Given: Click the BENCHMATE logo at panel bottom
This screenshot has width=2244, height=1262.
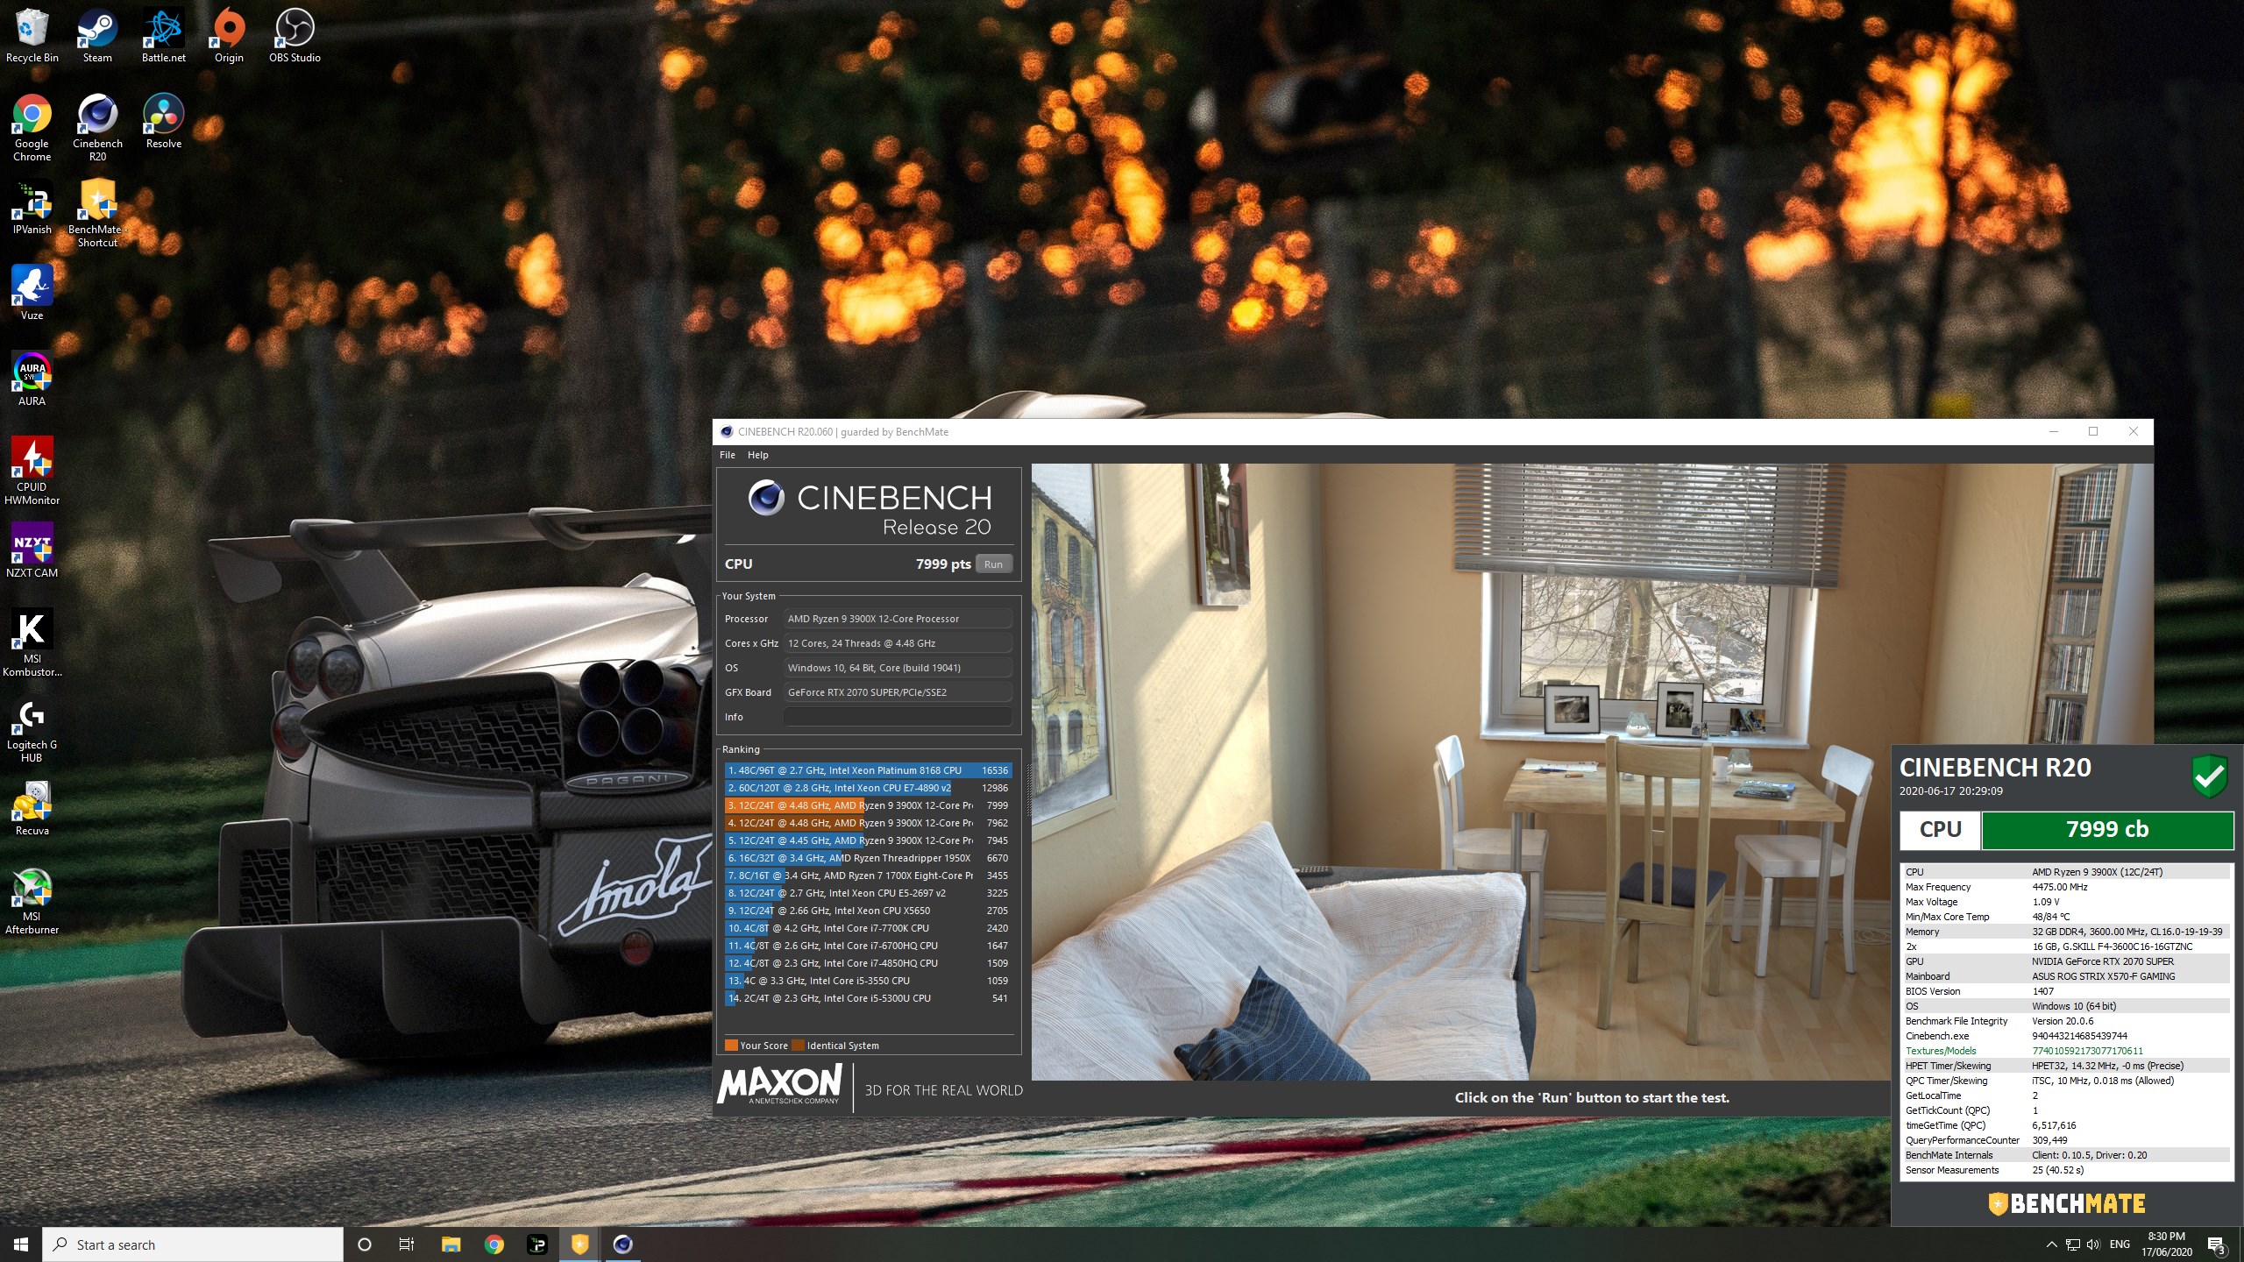Looking at the screenshot, I should 2066,1203.
